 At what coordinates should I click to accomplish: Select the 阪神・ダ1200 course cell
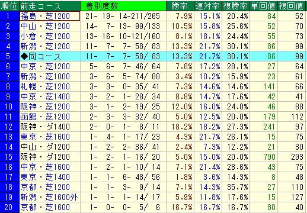(x=50, y=157)
